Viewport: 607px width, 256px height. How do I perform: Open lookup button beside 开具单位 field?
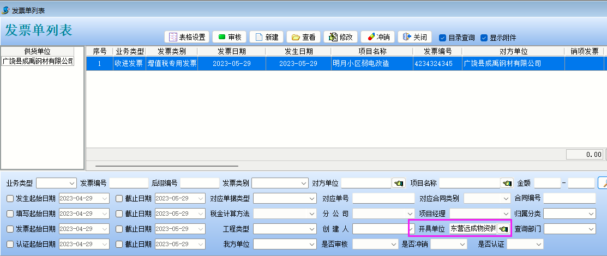[x=503, y=229]
